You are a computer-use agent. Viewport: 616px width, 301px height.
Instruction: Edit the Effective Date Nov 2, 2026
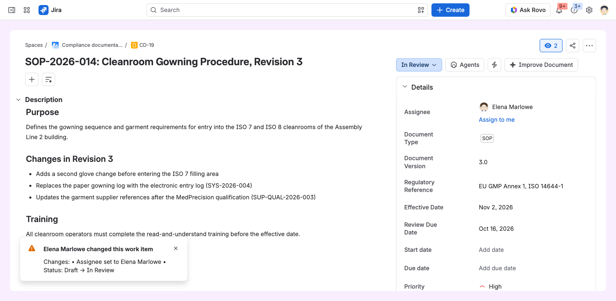[496, 207]
